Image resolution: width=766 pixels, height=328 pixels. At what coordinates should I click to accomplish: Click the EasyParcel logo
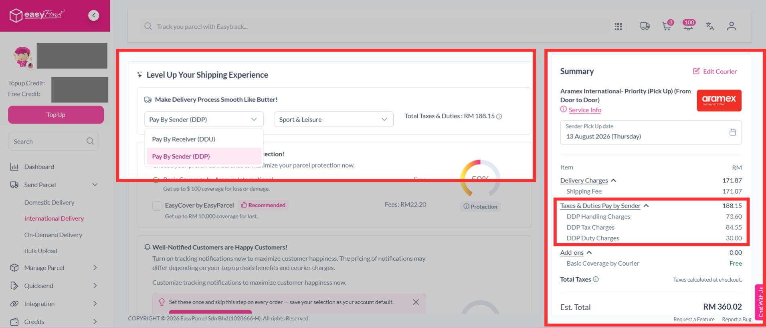tap(37, 15)
